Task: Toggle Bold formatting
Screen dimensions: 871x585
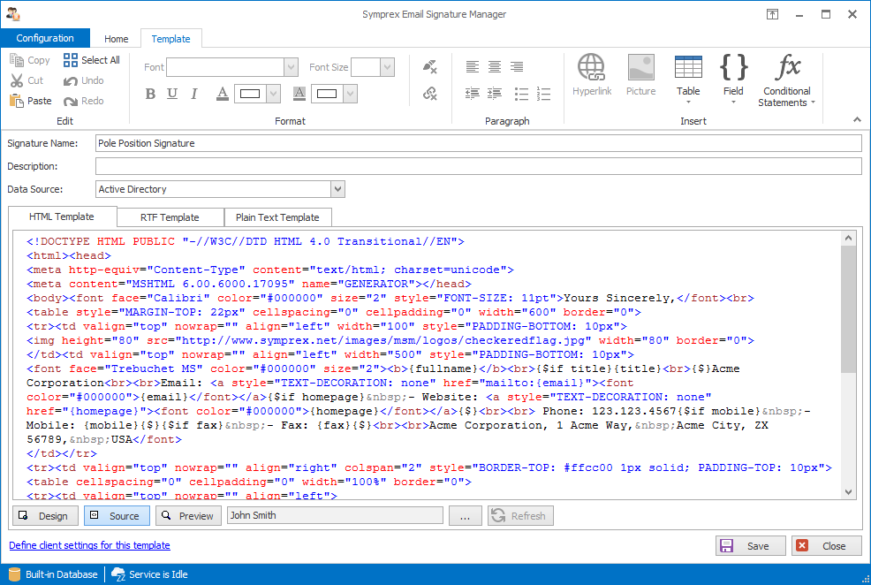Action: [x=150, y=94]
